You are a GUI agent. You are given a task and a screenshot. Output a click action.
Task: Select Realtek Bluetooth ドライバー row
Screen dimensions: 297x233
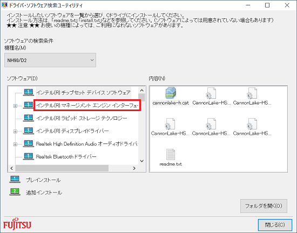[66, 156]
